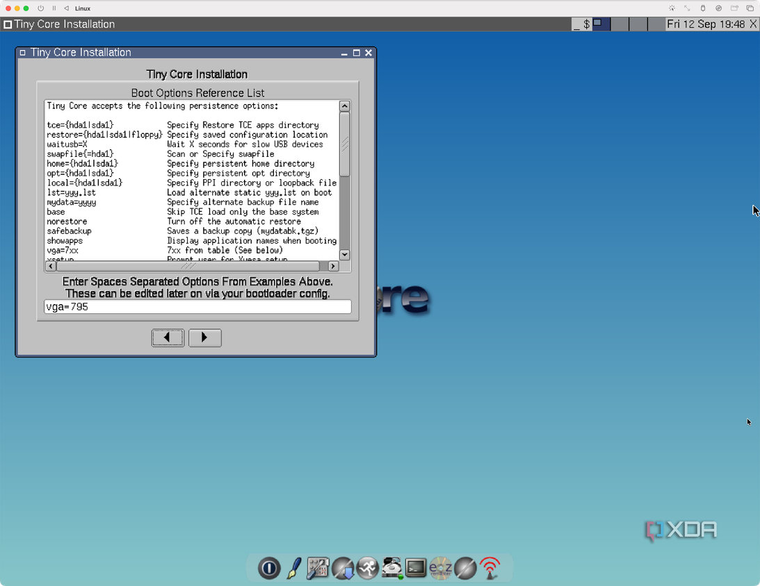
Task: Open the hard drive installer dock icon
Action: click(x=391, y=568)
